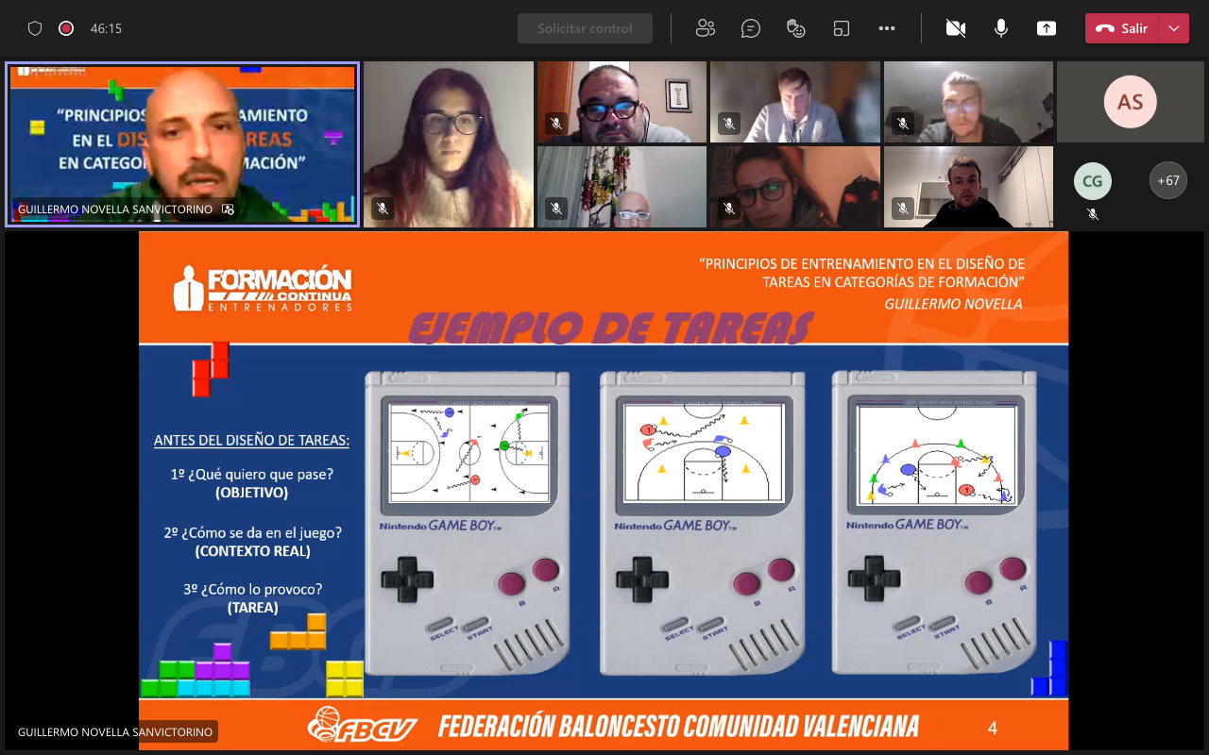This screenshot has width=1209, height=755.
Task: Open the reactions menu
Action: 796,28
